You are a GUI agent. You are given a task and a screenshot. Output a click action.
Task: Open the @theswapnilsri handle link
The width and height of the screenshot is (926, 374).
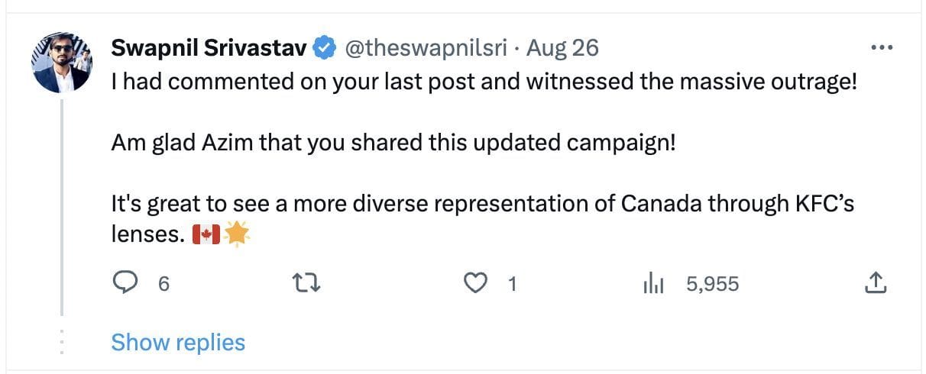pos(426,48)
